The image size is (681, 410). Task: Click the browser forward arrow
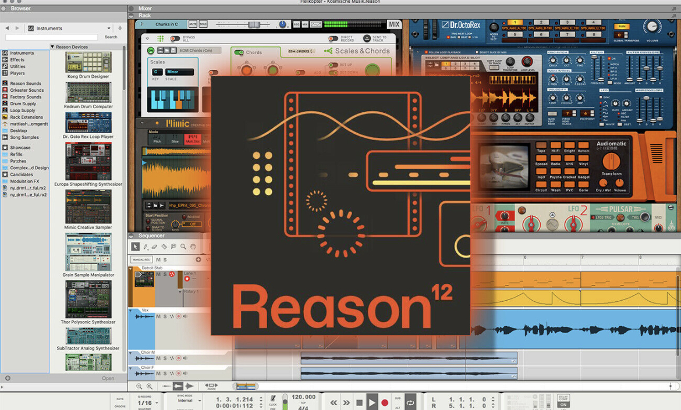coord(17,28)
